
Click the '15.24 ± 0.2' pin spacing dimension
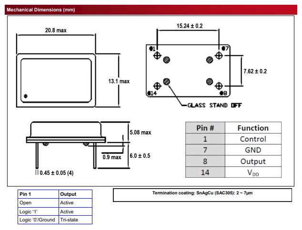[190, 26]
